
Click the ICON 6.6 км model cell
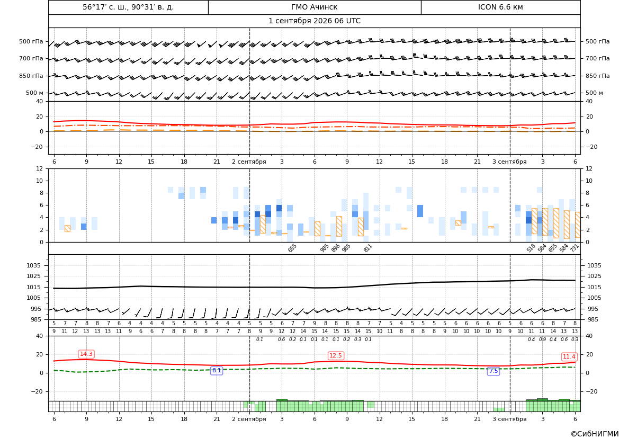tap(500, 7)
